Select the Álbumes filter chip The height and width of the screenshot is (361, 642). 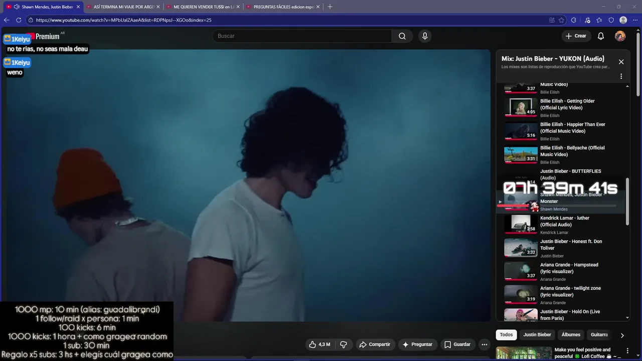pos(571,335)
